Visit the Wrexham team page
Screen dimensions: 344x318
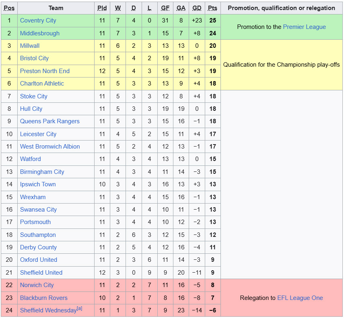point(33,197)
